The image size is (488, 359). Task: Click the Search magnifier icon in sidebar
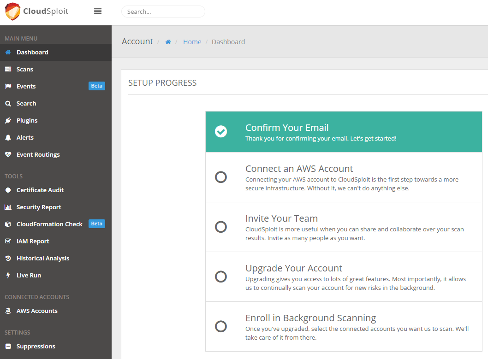8,104
